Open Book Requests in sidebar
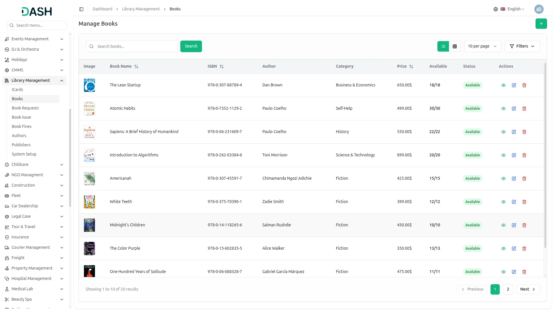This screenshot has height=311, width=554. tap(25, 108)
